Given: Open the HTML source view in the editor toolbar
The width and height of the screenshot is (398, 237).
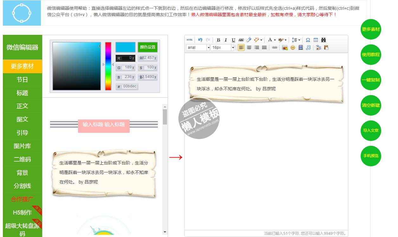Looking at the screenshot, I should pos(189,40).
